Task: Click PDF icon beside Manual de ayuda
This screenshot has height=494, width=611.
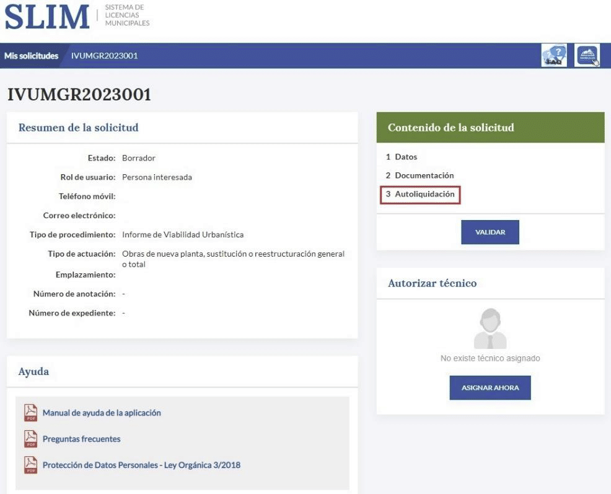Action: point(30,413)
